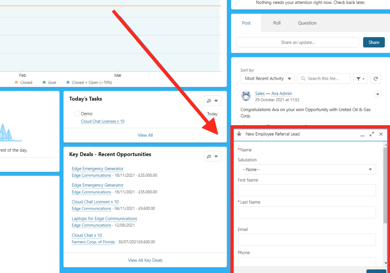Open Laptops for Edge Communications opportunity
The width and height of the screenshot is (390, 273).
(105, 219)
